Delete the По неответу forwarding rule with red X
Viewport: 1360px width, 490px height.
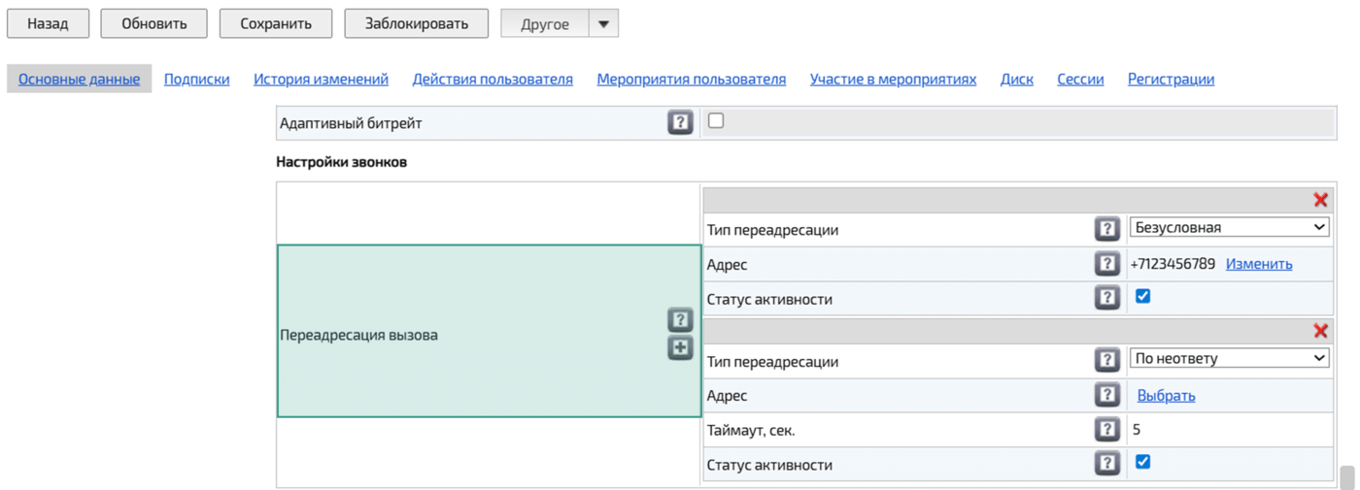tap(1320, 331)
